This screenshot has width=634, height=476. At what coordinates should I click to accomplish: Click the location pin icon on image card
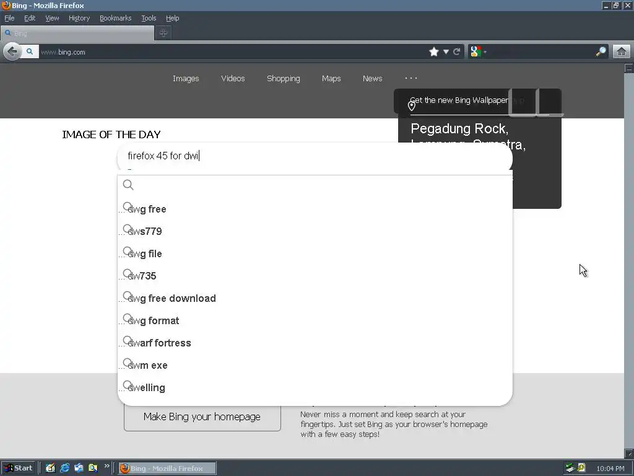click(x=412, y=106)
